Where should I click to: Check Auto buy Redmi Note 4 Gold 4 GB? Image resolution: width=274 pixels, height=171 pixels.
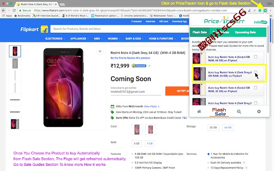coord(256,57)
